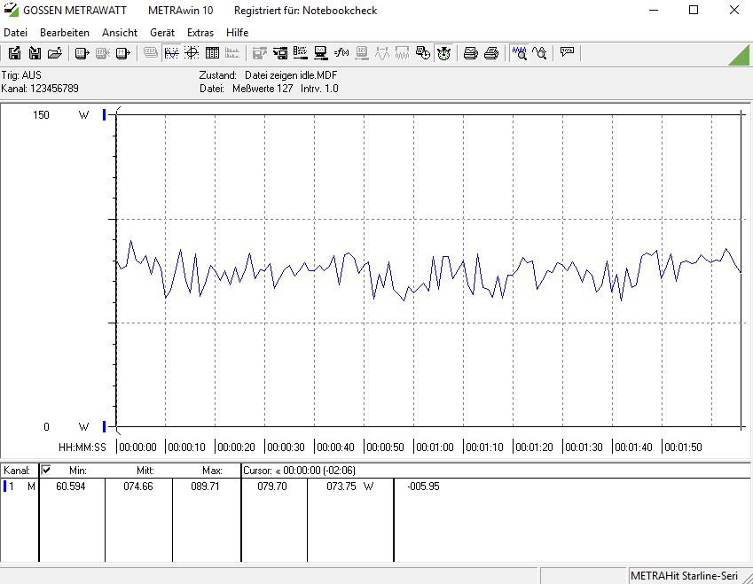Click the speech bubble comment icon
This screenshot has height=584, width=753.
tap(567, 53)
